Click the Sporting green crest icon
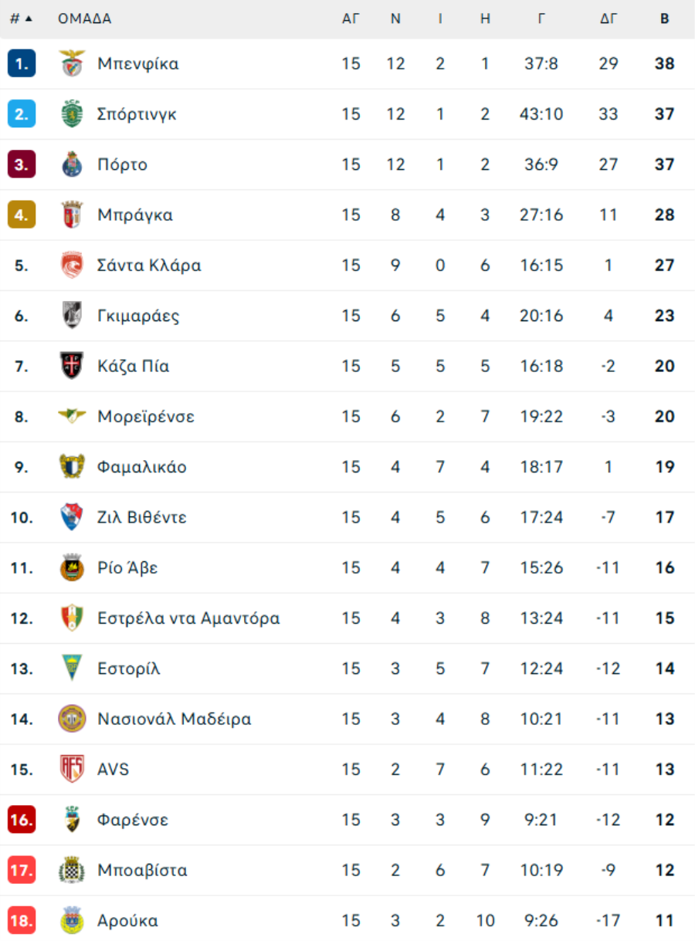695x941 pixels. point(72,114)
